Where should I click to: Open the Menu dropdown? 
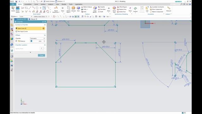coord(14,16)
